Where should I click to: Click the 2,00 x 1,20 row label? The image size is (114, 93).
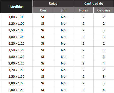tap(17, 63)
